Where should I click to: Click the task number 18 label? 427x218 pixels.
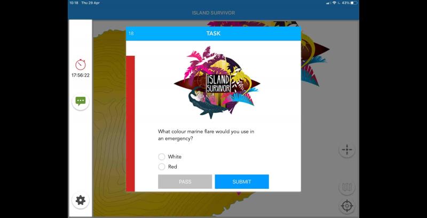131,33
